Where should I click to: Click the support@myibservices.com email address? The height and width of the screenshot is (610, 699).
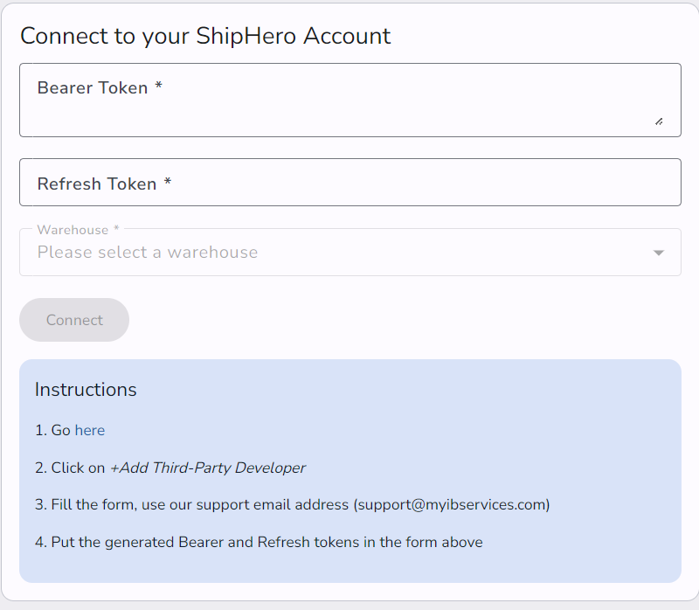click(x=451, y=504)
